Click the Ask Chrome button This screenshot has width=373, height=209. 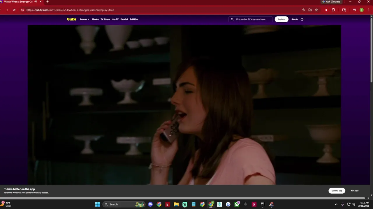(x=331, y=2)
